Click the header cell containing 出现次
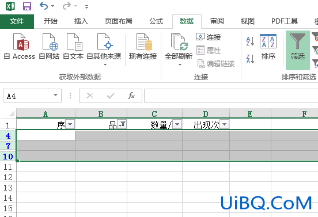 click(206, 124)
